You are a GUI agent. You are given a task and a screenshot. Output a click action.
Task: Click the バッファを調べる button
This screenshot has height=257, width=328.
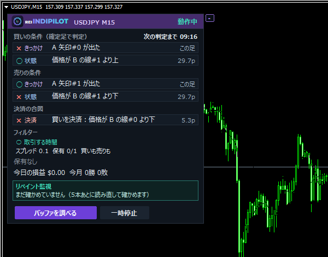tap(56, 213)
